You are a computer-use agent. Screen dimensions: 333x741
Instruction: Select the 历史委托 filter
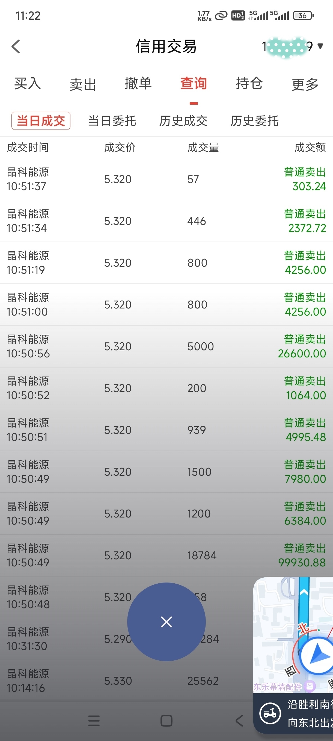click(255, 121)
